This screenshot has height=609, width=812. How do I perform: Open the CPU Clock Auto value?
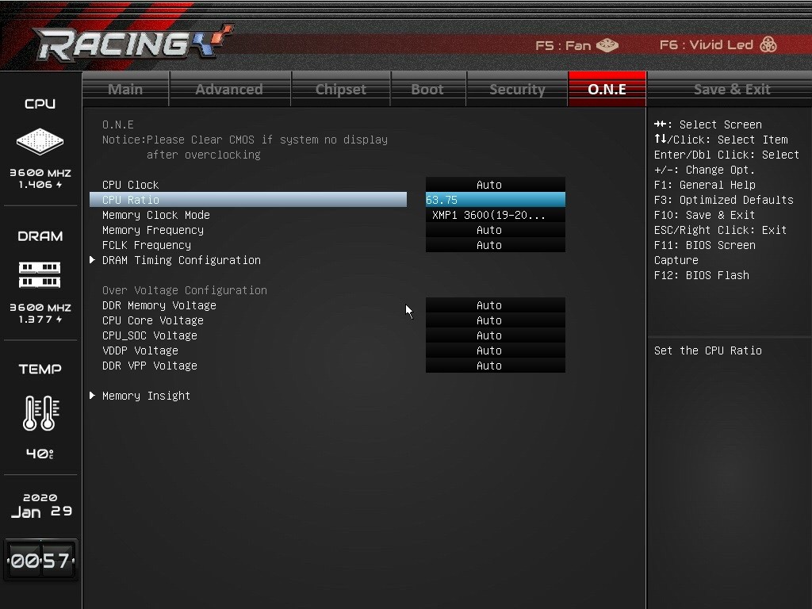[495, 185]
